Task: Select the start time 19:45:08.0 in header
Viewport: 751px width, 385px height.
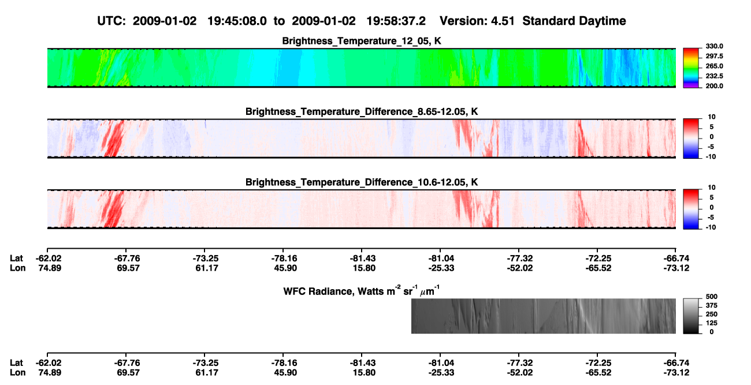Action: (236, 21)
